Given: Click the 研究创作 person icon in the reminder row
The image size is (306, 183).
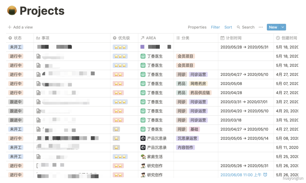Looking at the screenshot, I should [x=143, y=175].
